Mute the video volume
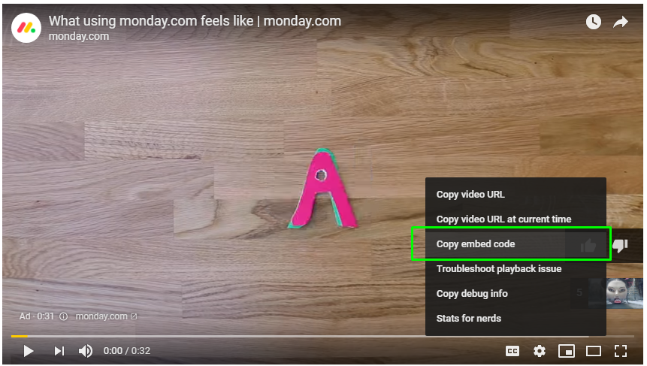This screenshot has width=647, height=366. point(86,351)
